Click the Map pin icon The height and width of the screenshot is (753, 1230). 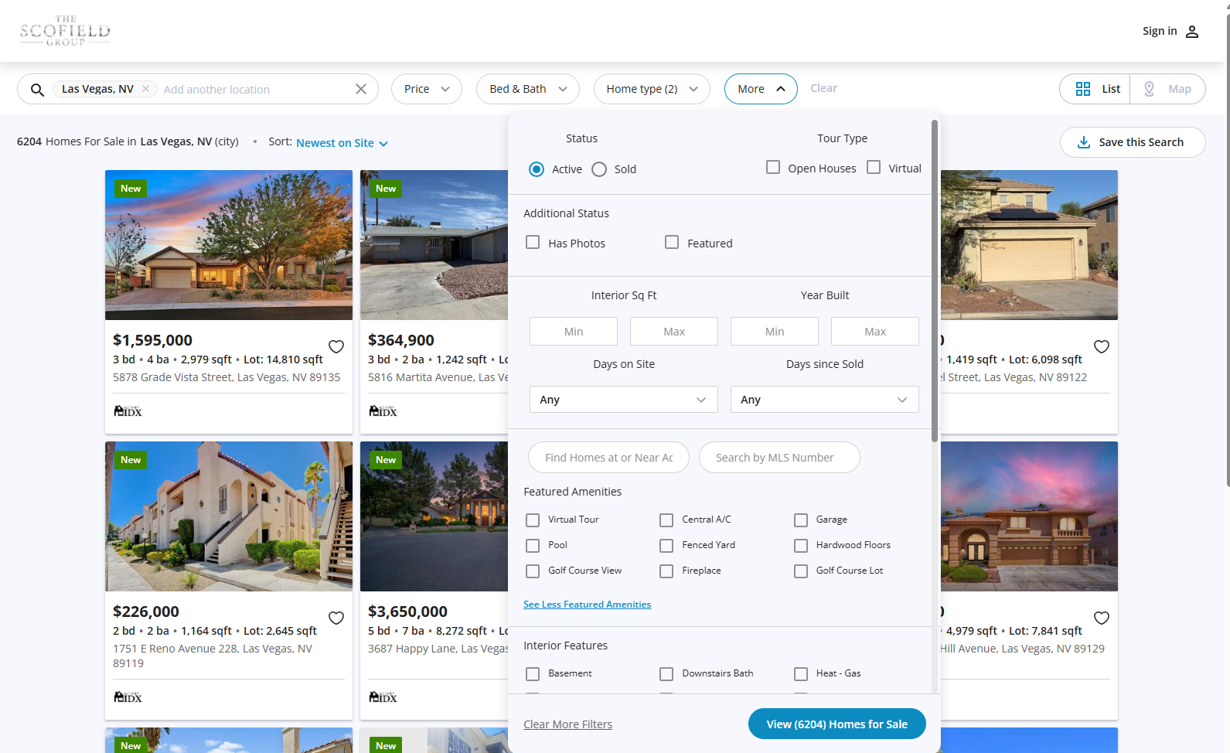(x=1150, y=89)
